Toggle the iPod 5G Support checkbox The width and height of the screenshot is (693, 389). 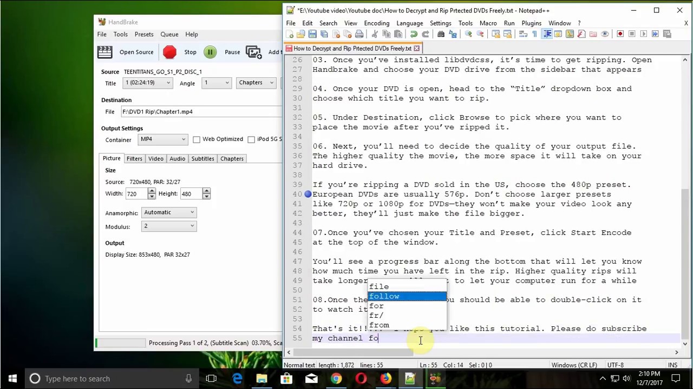[251, 139]
